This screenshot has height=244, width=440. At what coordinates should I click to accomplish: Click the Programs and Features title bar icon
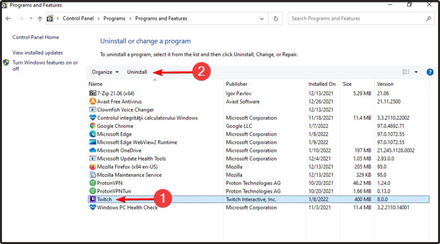tap(4, 5)
